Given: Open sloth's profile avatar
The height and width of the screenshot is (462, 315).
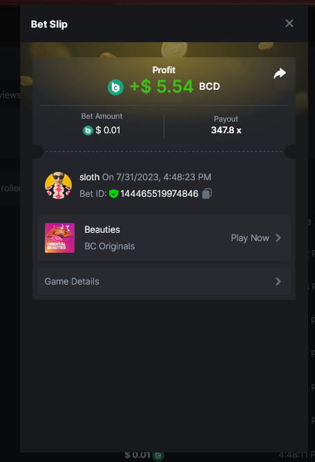Looking at the screenshot, I should point(58,185).
